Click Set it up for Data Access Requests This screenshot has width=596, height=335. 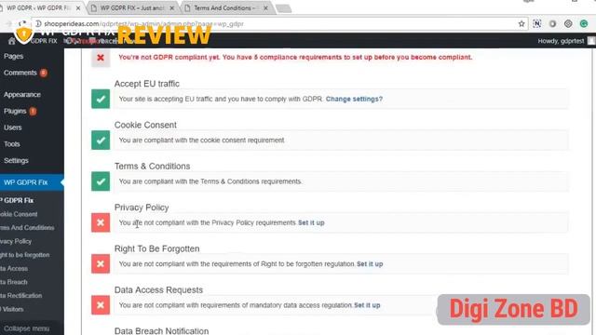(367, 305)
